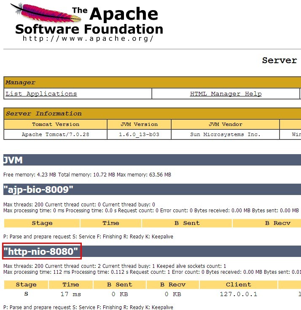Click the Manager section header

pos(152,83)
